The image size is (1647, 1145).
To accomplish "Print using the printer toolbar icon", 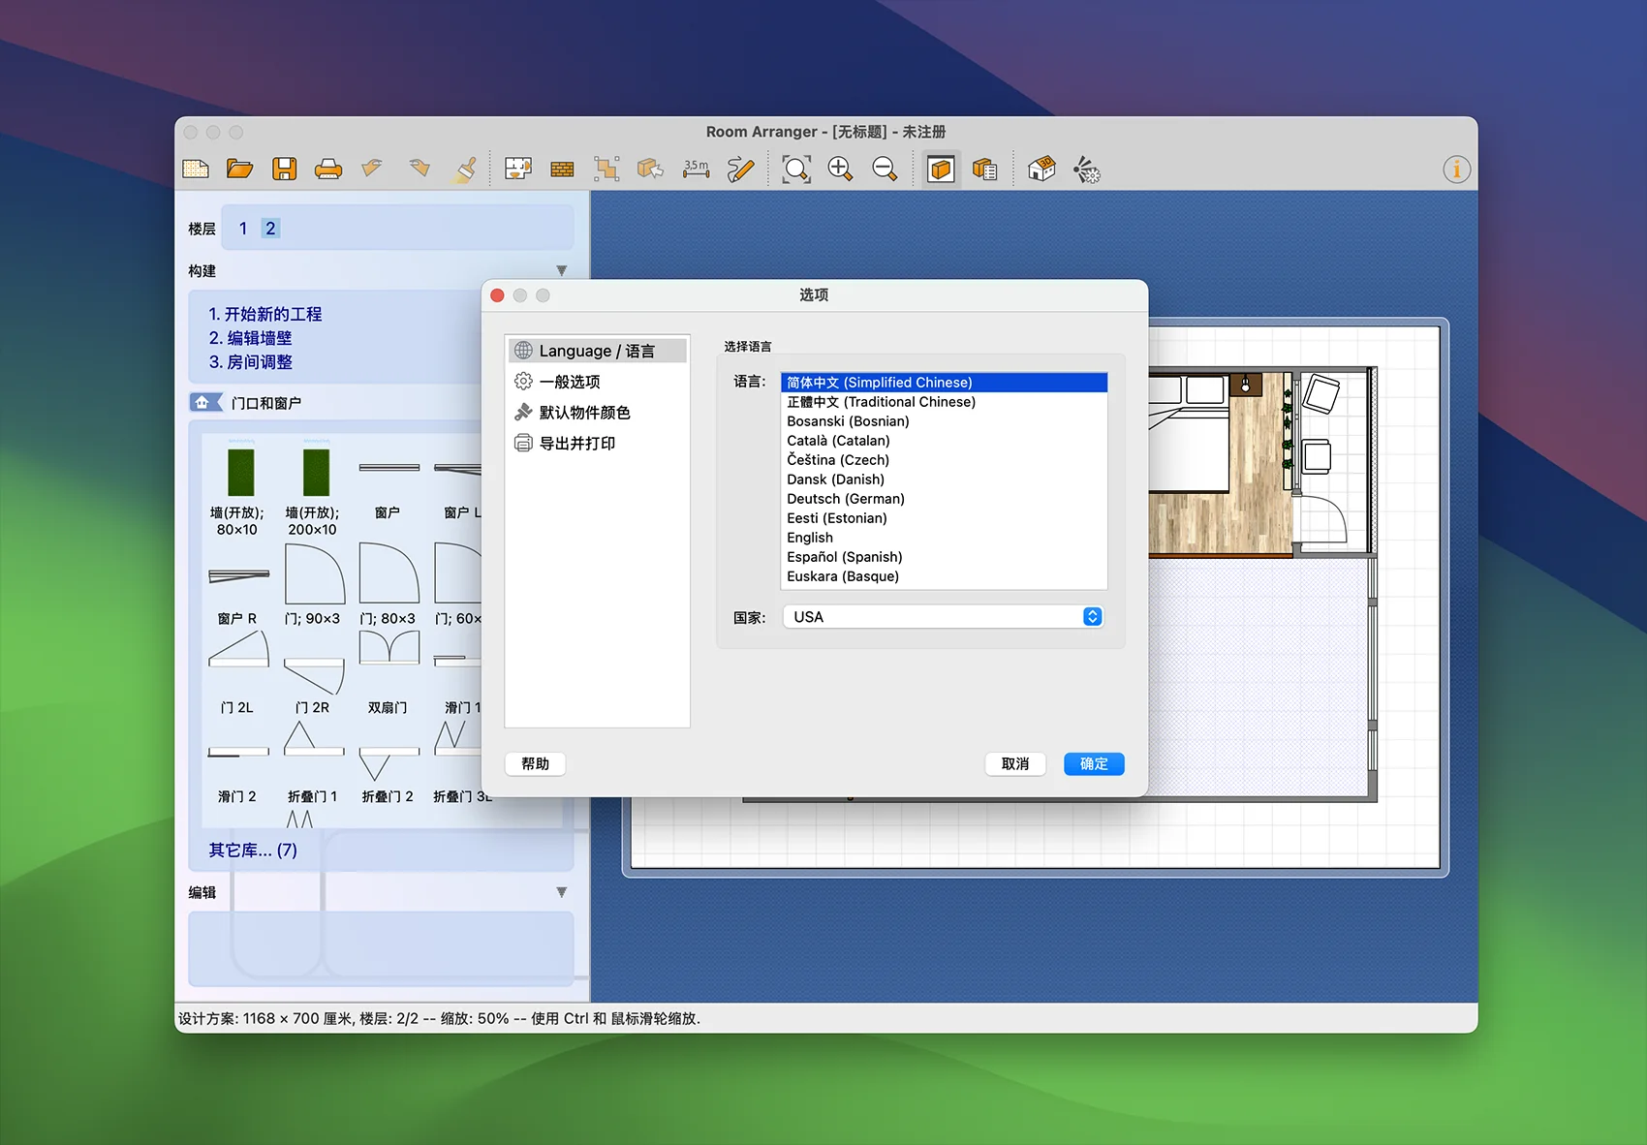I will pos(328,170).
